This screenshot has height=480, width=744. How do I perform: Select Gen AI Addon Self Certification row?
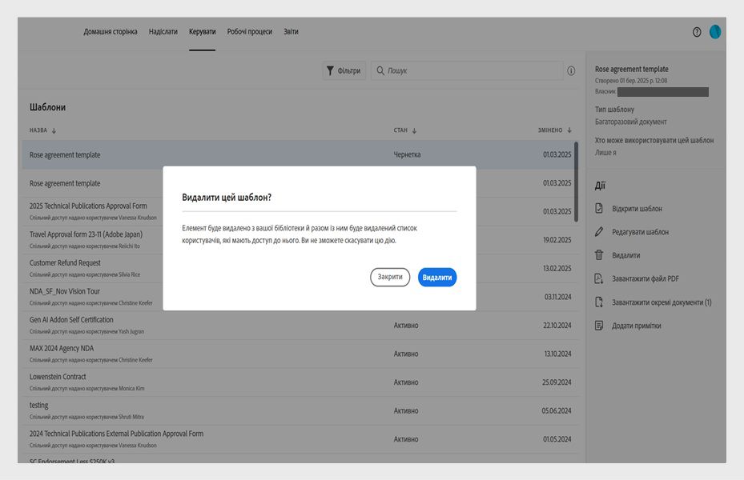pyautogui.click(x=300, y=325)
